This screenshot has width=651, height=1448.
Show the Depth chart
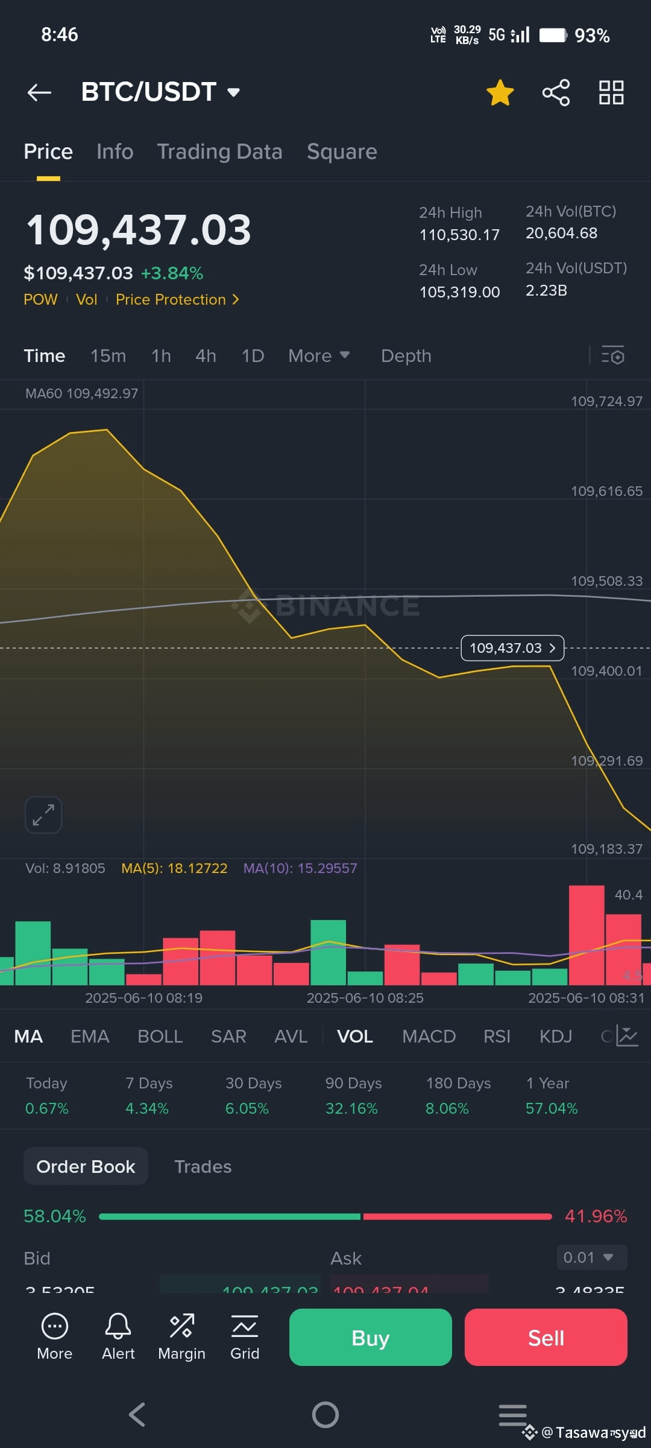pyautogui.click(x=406, y=356)
